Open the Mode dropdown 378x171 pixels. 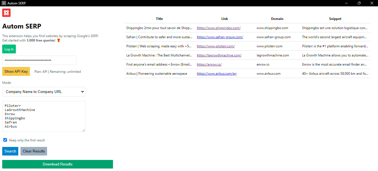(x=44, y=92)
